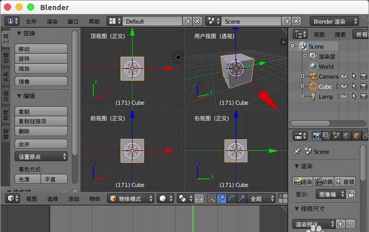The height and width of the screenshot is (232, 369).
Task: Remove render preset with minus button
Action: coord(350,224)
